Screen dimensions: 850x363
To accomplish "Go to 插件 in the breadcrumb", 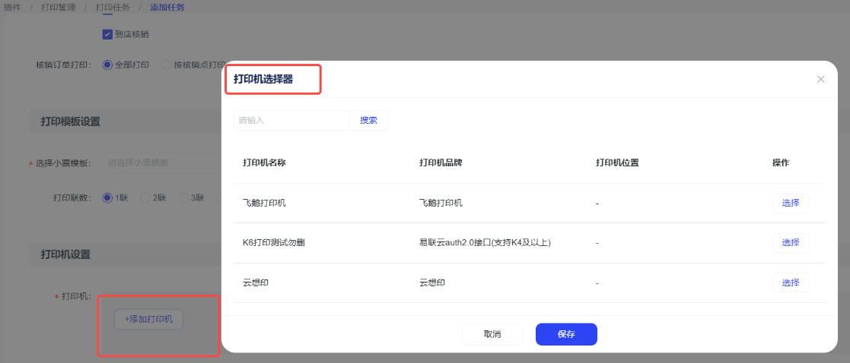I will click(12, 8).
